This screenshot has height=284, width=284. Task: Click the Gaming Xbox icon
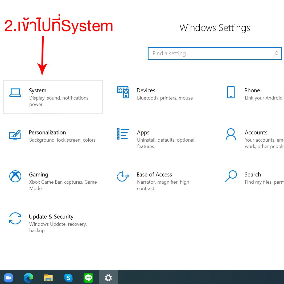click(15, 176)
